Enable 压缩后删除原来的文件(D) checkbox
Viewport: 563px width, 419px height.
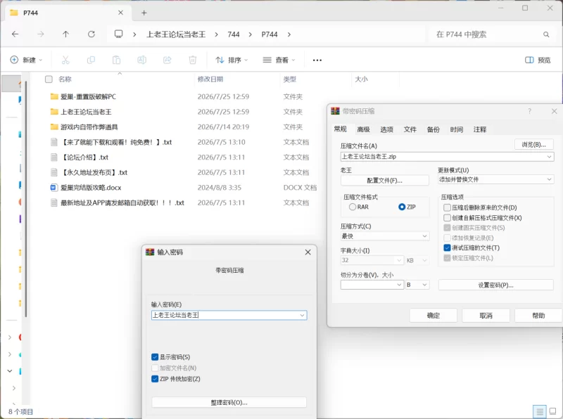[x=447, y=207]
